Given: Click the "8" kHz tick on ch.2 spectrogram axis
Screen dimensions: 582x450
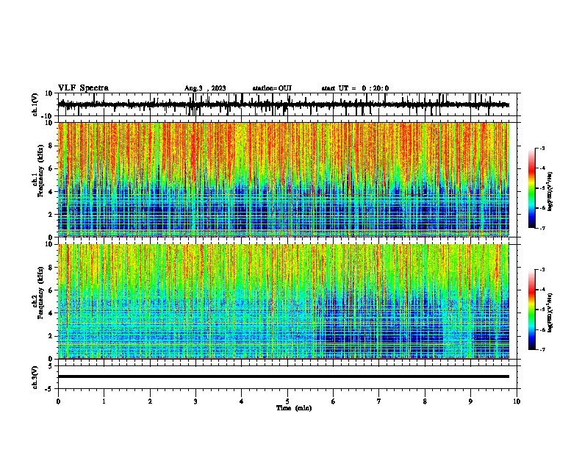Looking at the screenshot, I should (x=51, y=268).
